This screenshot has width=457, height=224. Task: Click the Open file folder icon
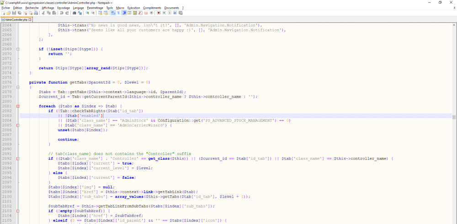click(8, 13)
